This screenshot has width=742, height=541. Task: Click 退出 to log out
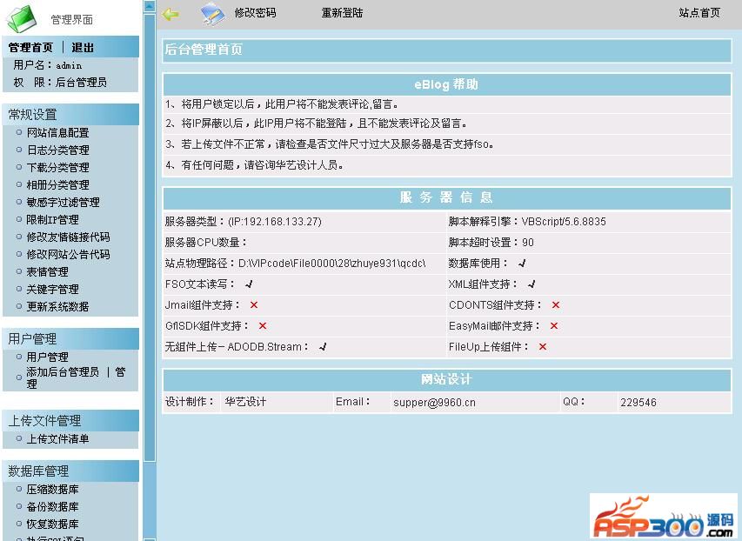83,47
